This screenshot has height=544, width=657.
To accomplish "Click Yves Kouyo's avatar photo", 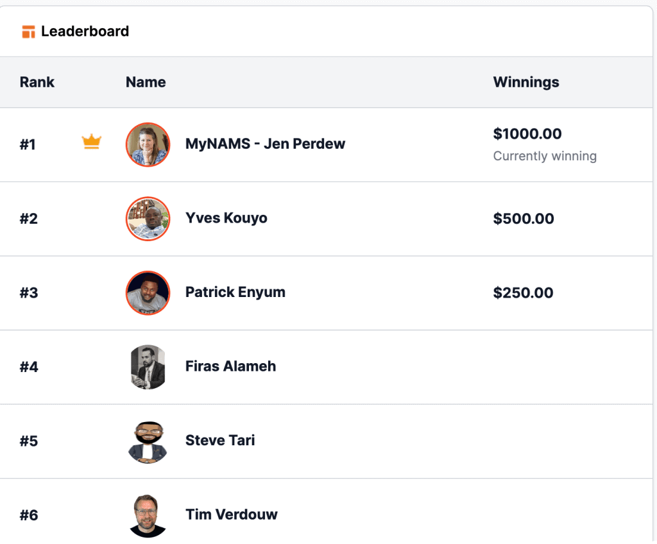I will coord(148,219).
